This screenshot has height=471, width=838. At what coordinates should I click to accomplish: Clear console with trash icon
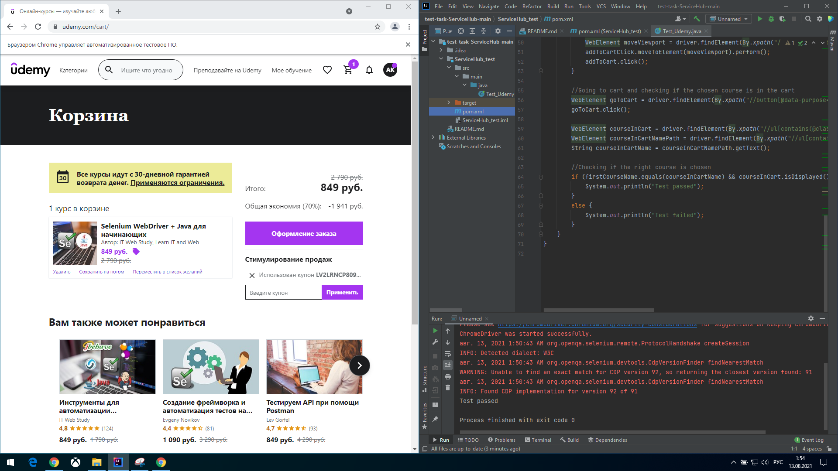448,388
